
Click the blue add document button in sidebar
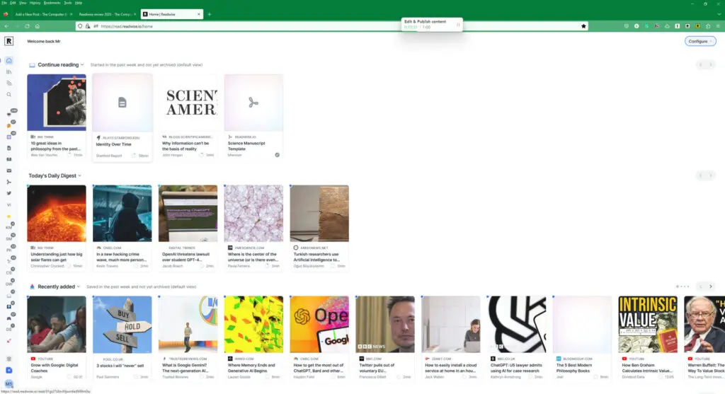(8, 371)
